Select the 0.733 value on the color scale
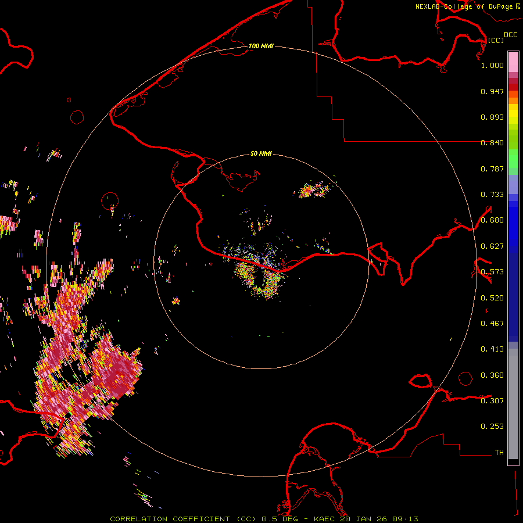 click(492, 195)
